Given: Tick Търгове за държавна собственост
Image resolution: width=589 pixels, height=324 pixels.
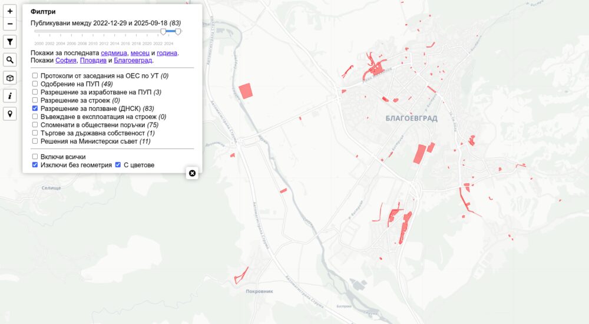Looking at the screenshot, I should 35,133.
